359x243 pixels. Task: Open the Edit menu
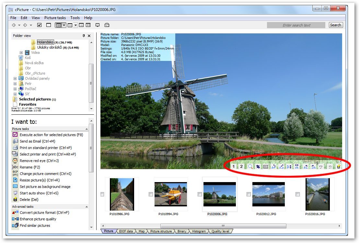tap(24, 18)
